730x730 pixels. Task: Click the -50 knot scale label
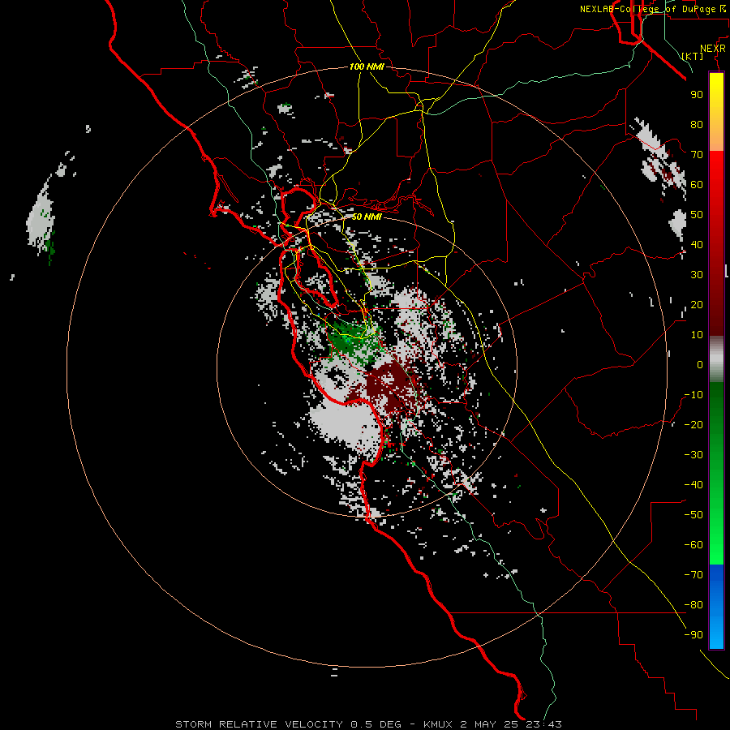(x=693, y=515)
